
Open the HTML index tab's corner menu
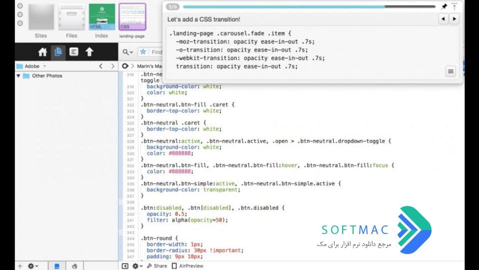pyautogui.click(x=112, y=27)
